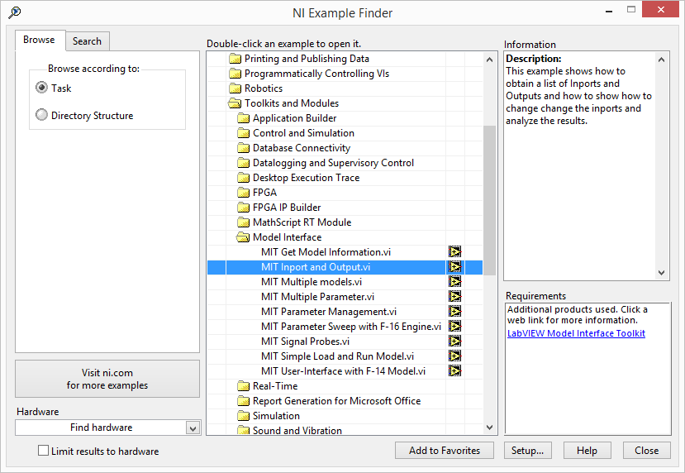Screen dimensions: 685x473
Task: Select MIT Inport and Output.vi example
Action: [x=316, y=267]
